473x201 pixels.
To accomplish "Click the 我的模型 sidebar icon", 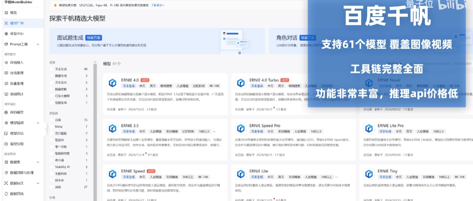I will click(6, 112).
